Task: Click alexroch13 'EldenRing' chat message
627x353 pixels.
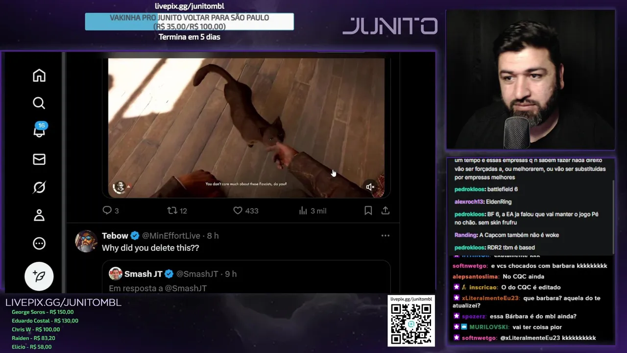Action: (483, 202)
